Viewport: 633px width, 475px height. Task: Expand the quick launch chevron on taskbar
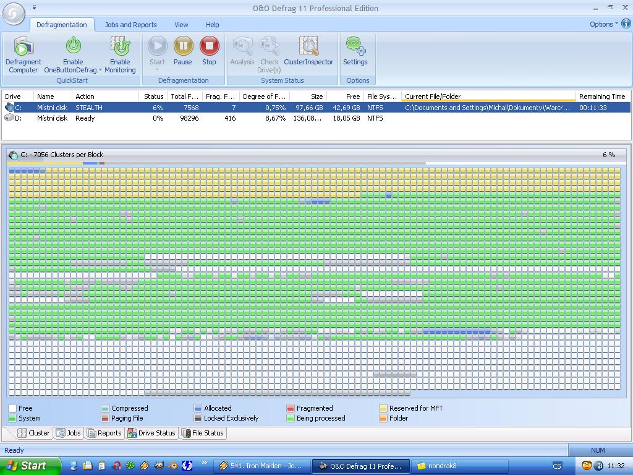click(x=204, y=463)
